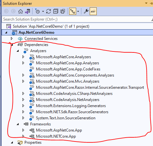Click the Search Solution Explorer field
Viewport: 153px width, 146px height.
coord(76,19)
